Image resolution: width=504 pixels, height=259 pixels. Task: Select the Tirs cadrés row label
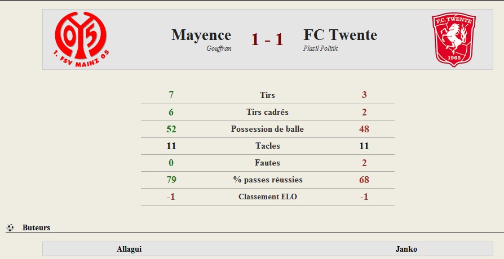point(267,112)
